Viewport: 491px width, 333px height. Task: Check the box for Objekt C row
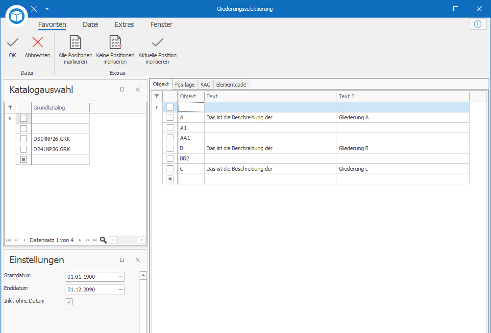pos(170,169)
